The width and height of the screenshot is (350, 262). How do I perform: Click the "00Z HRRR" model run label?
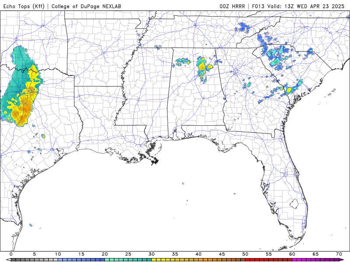232,6
